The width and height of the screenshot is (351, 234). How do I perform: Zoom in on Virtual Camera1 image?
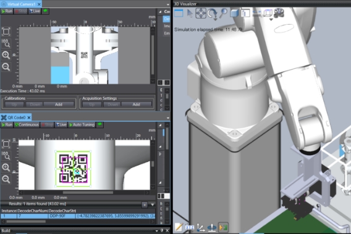point(6,55)
